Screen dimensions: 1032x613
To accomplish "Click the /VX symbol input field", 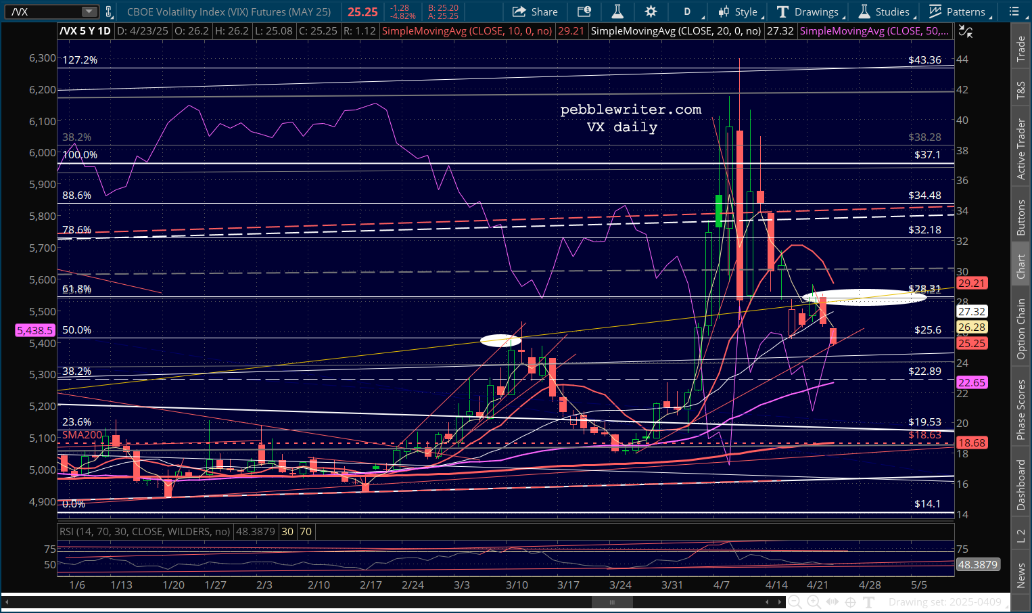I will tap(44, 12).
